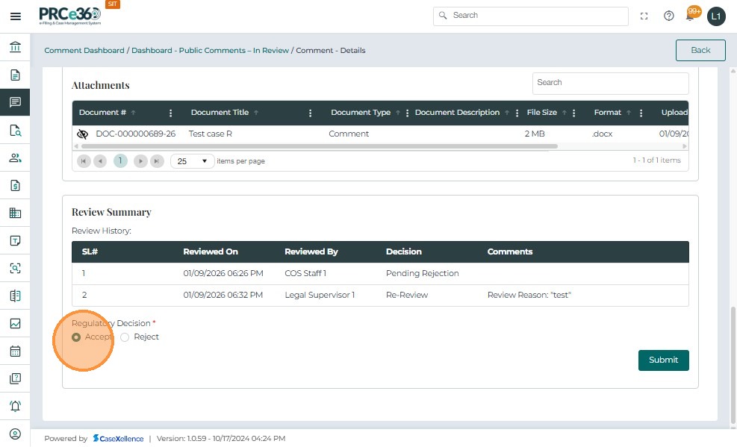Open the courthouse/institution sidebar icon
The image size is (737, 447).
[x=15, y=47]
